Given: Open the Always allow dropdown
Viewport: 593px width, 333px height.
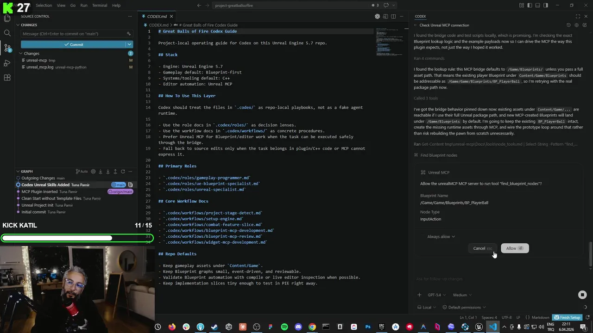Looking at the screenshot, I should click(441, 237).
